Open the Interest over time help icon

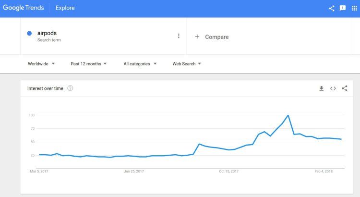(x=70, y=88)
